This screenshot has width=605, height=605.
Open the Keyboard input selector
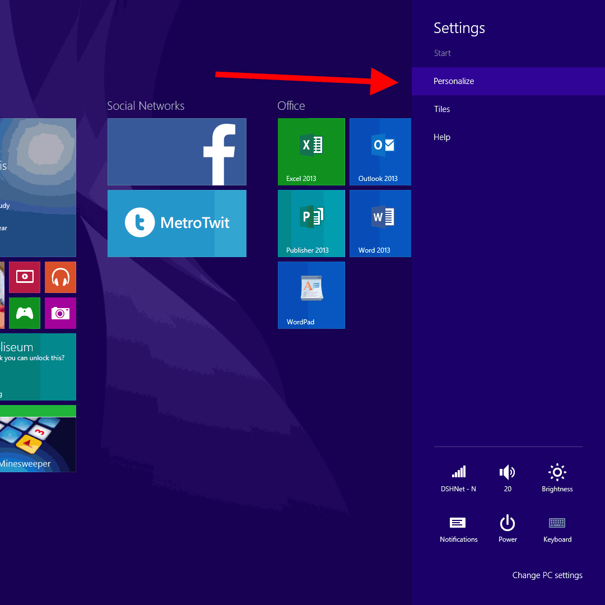tap(557, 528)
